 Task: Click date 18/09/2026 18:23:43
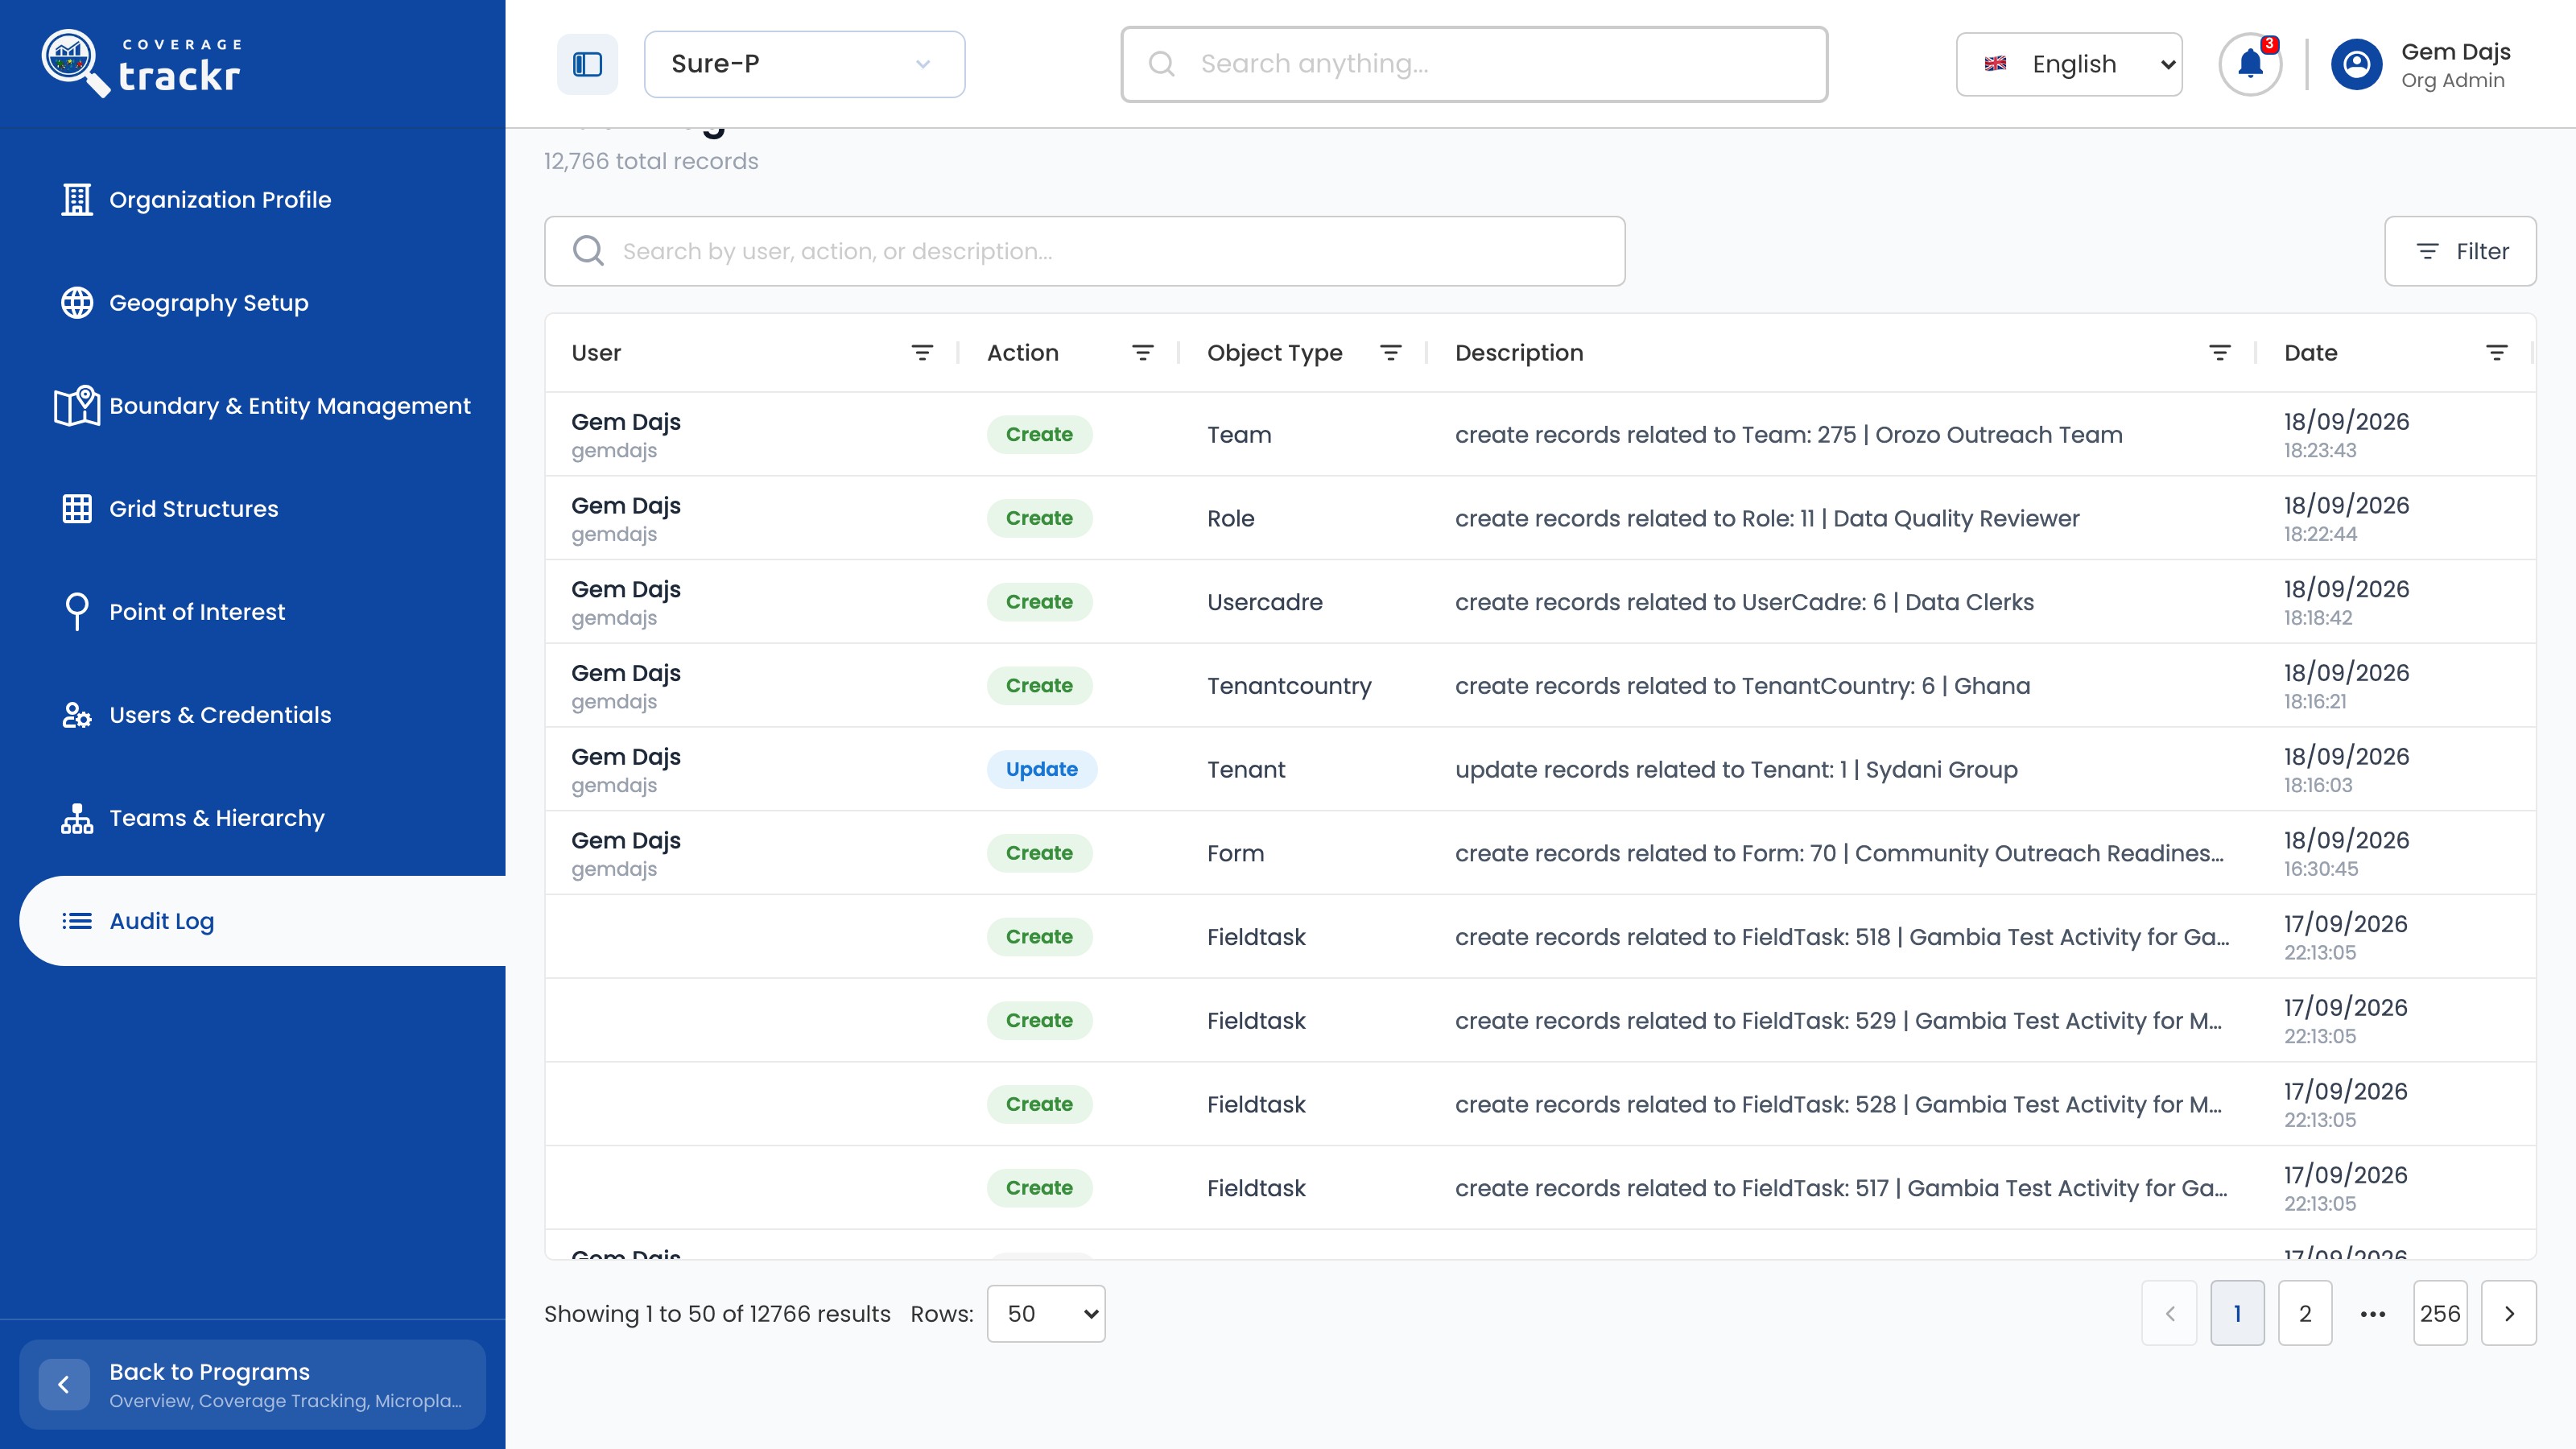click(2346, 434)
